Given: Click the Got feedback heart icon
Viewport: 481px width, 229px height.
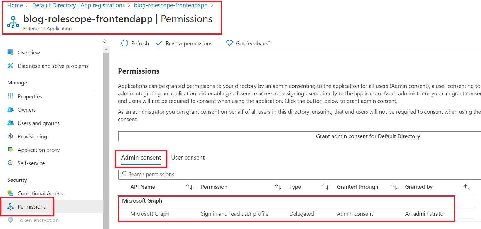Looking at the screenshot, I should tap(229, 43).
